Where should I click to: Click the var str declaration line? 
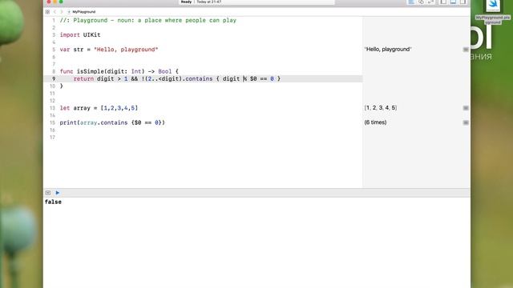coord(109,50)
